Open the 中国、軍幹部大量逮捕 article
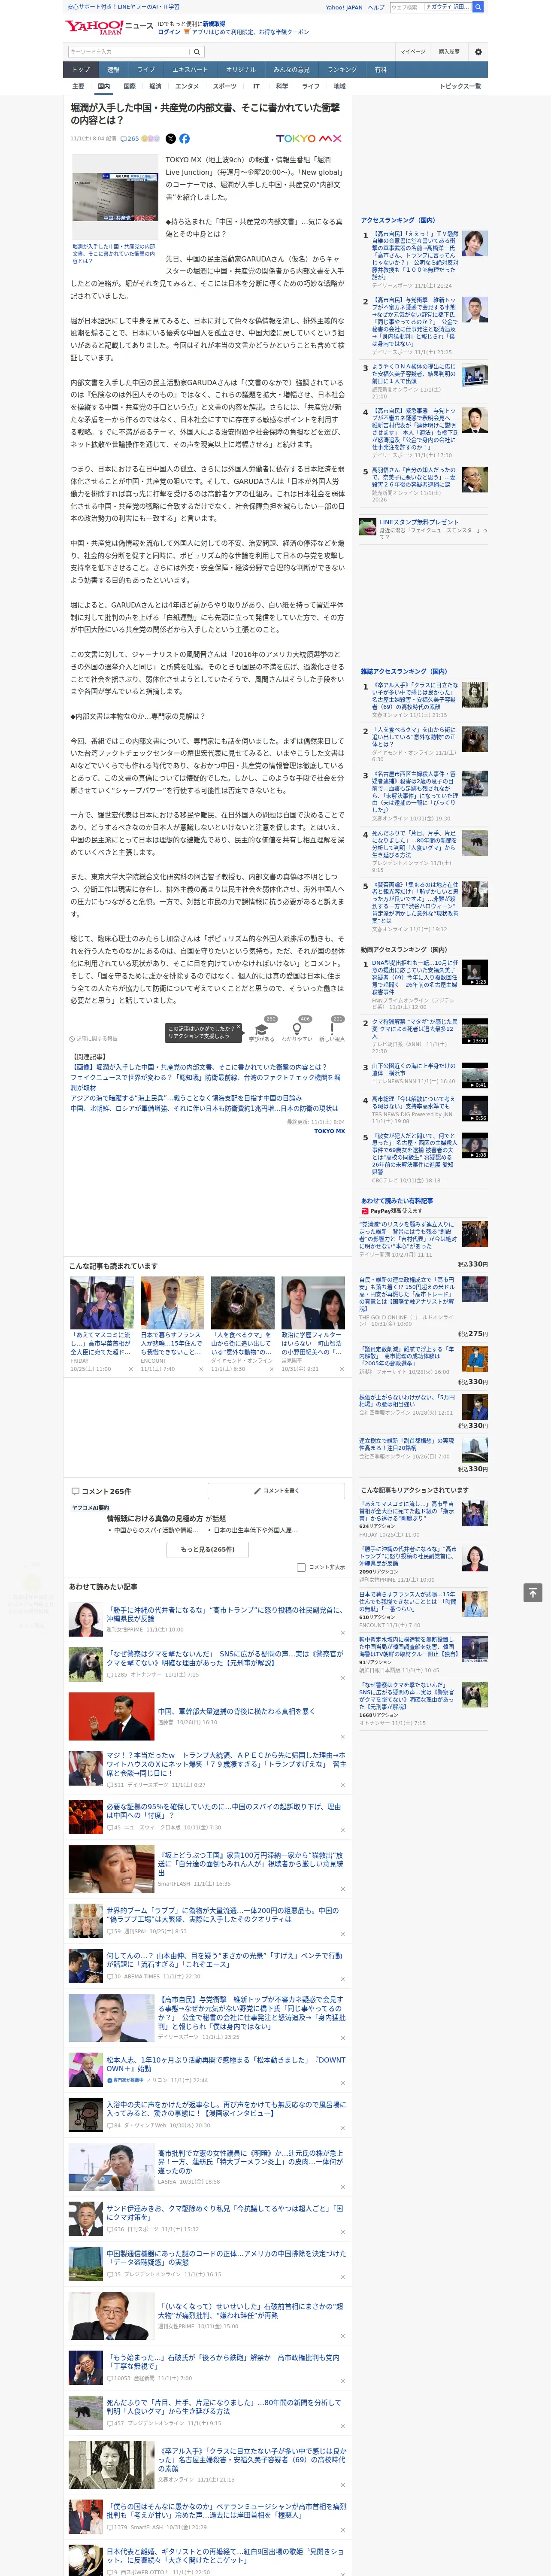The image size is (551, 2576). coord(236,1711)
